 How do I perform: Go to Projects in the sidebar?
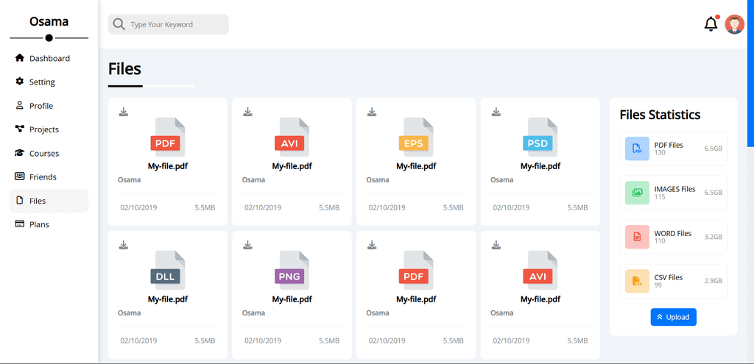coord(49,129)
